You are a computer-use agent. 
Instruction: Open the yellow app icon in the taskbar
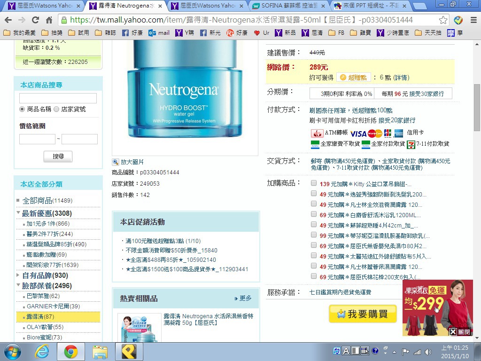[129, 352]
